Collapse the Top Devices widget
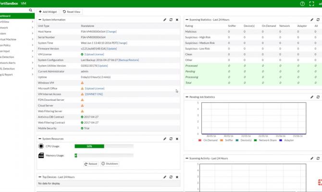The height and width of the screenshot is (192, 322). pyautogui.click(x=40, y=177)
